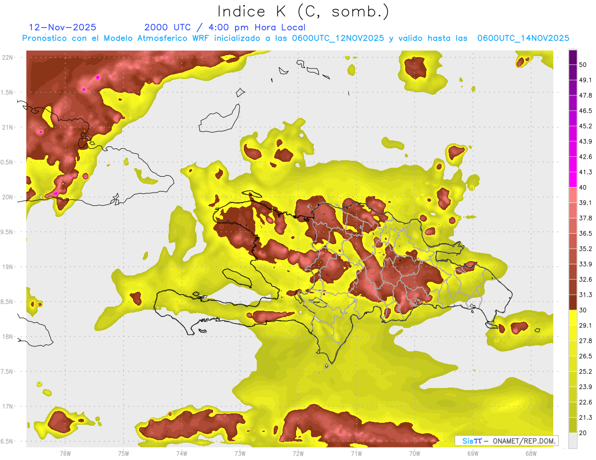The height and width of the screenshot is (460, 596).
Task: Select the '36.5' color scale value
Action: (x=586, y=233)
